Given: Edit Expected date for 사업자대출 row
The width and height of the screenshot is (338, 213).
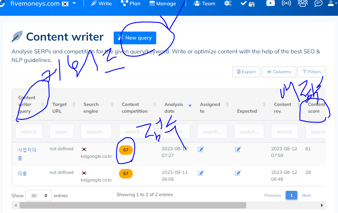Looking at the screenshot, I should point(238,149).
